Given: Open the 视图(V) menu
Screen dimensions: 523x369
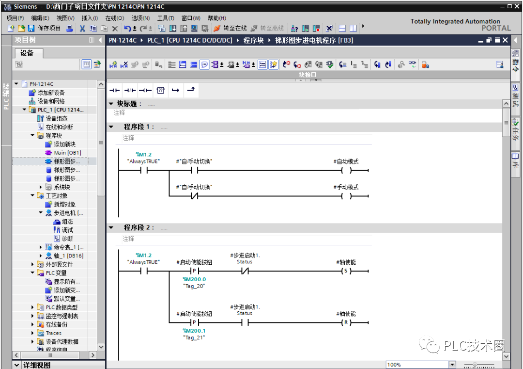Looking at the screenshot, I should (x=65, y=18).
